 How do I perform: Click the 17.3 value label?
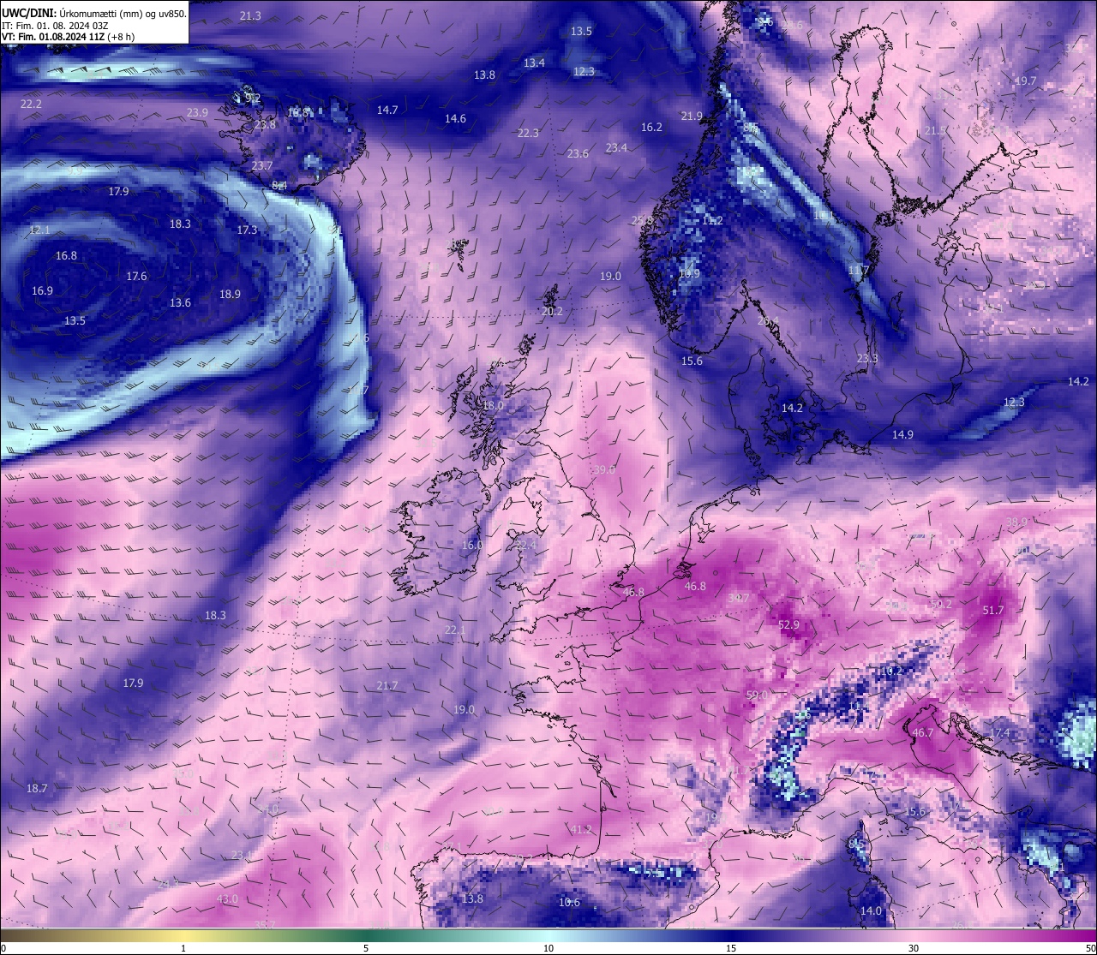coord(247,230)
